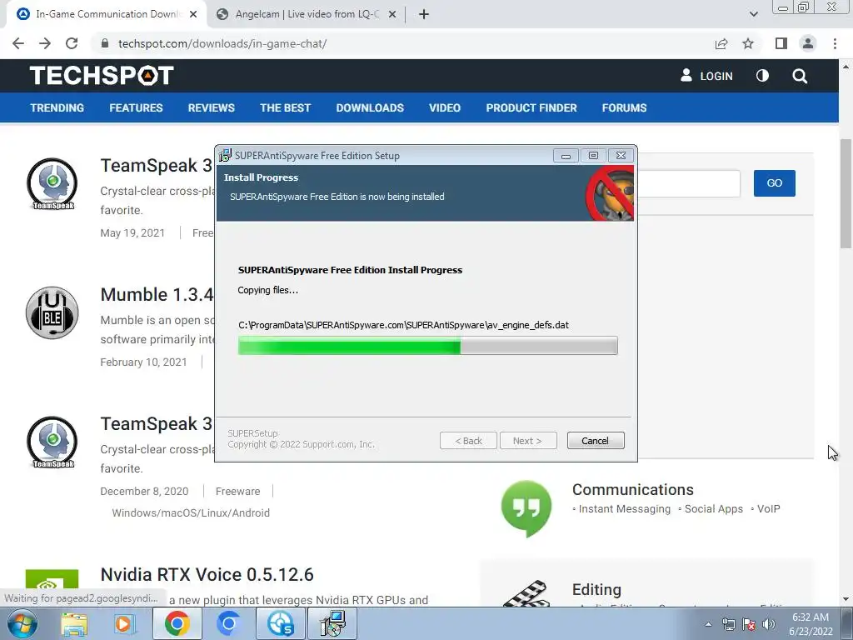Open the Editing category heading
The width and height of the screenshot is (853, 640).
pos(596,589)
